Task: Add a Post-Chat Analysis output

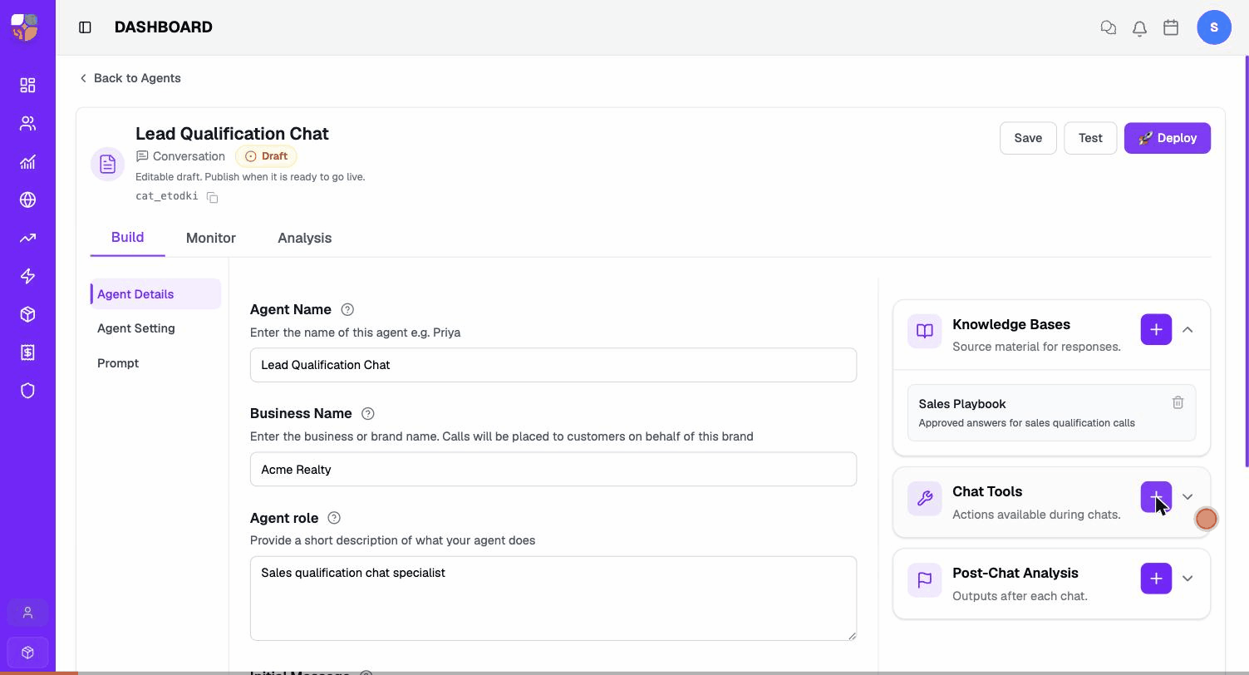Action: click(x=1156, y=579)
